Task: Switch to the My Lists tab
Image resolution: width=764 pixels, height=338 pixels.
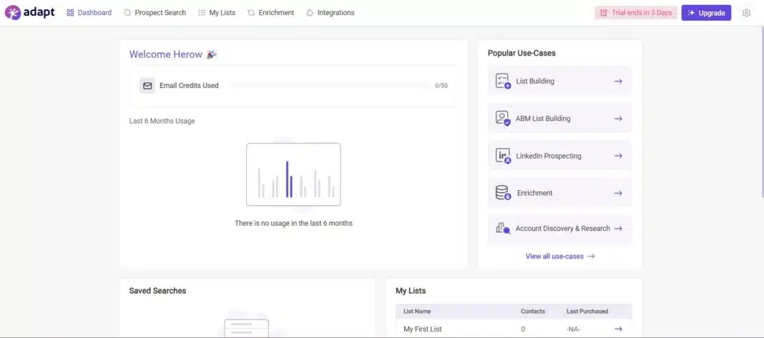Action: [217, 13]
